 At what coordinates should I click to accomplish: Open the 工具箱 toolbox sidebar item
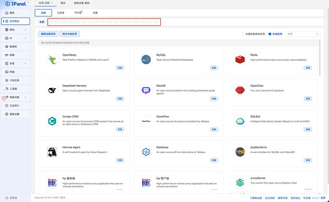coord(15,89)
